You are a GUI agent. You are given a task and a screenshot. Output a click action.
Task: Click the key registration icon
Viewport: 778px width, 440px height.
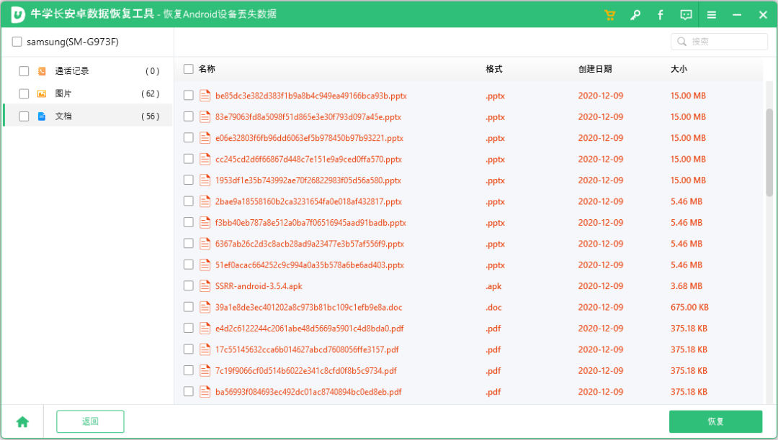point(635,15)
